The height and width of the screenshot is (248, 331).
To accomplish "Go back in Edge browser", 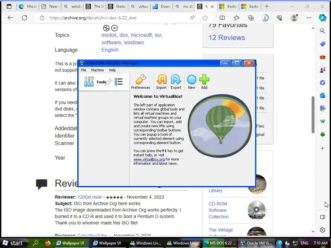I will coord(10,18).
